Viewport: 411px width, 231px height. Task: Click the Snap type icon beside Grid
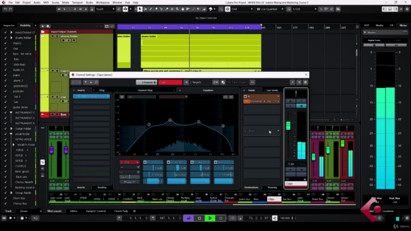pyautogui.click(x=227, y=9)
